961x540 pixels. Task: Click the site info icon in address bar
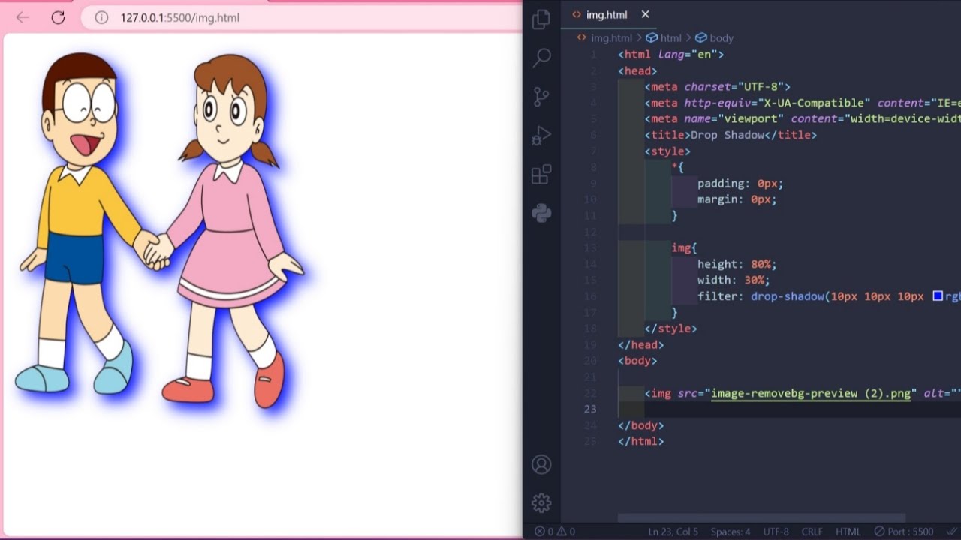[101, 17]
